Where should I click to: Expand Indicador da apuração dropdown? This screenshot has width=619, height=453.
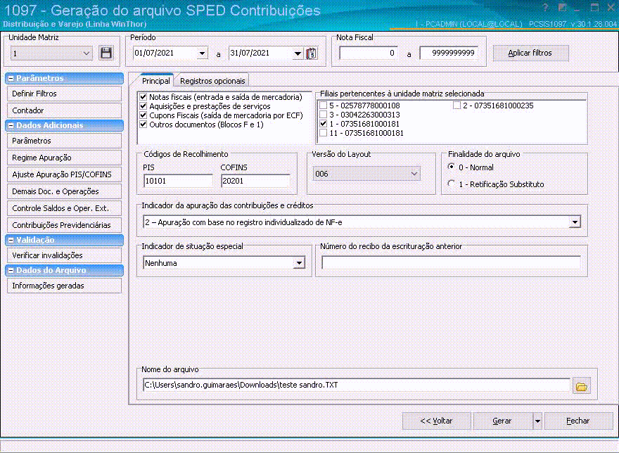(x=575, y=222)
